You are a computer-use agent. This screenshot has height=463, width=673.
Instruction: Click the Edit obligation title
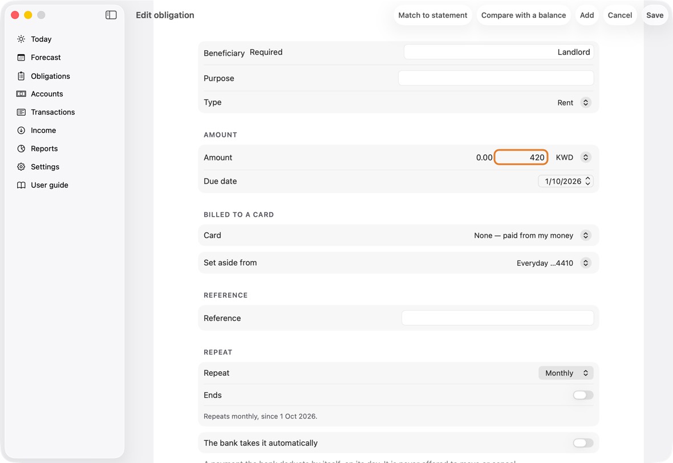[165, 15]
